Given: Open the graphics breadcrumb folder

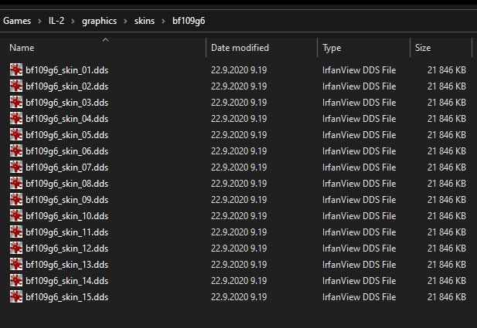Looking at the screenshot, I should point(99,21).
